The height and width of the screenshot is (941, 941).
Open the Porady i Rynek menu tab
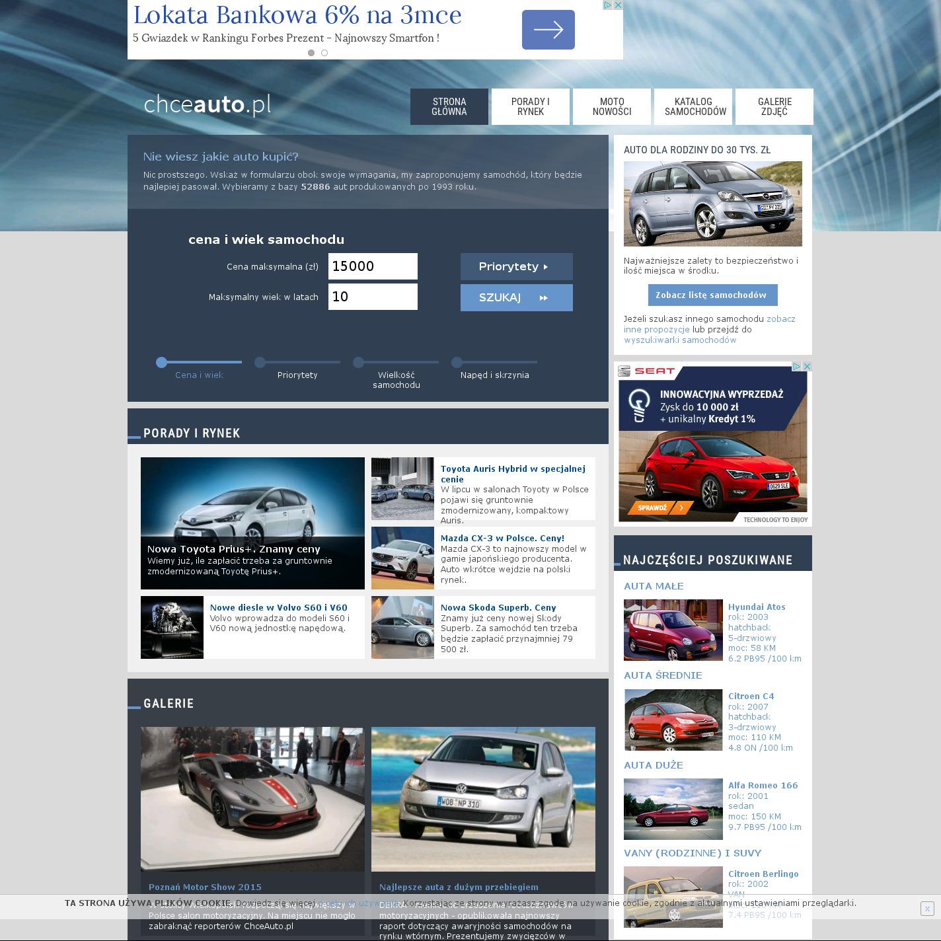pos(531,106)
